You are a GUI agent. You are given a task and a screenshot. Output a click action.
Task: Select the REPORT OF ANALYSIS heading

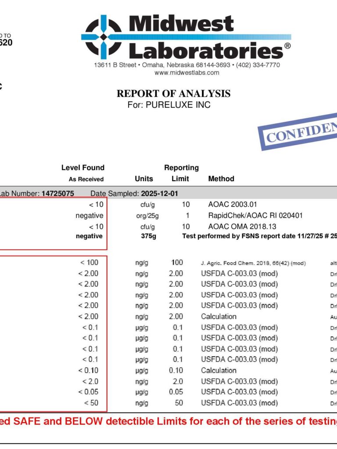pyautogui.click(x=173, y=94)
